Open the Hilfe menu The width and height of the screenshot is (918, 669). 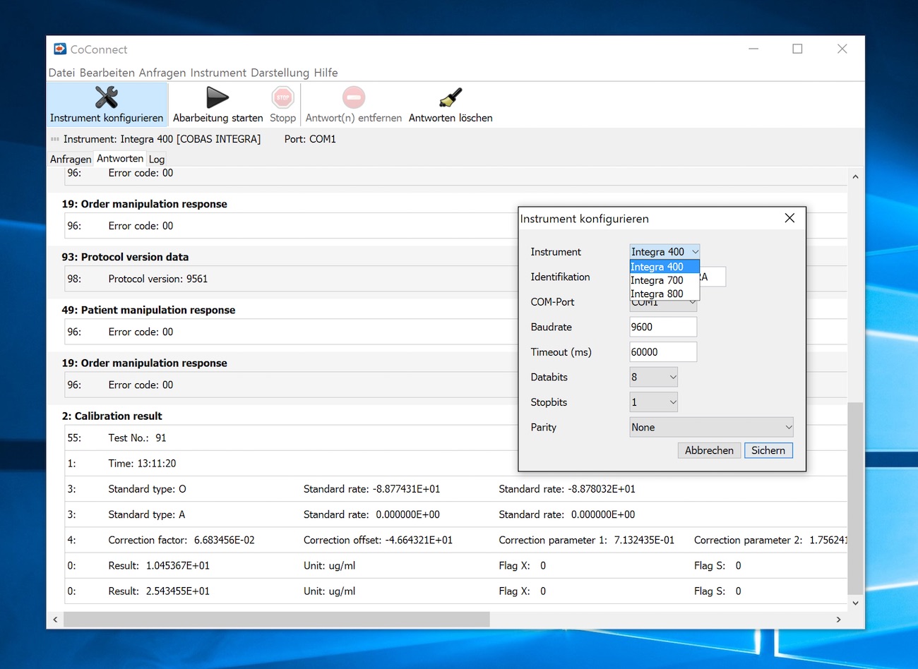[326, 73]
